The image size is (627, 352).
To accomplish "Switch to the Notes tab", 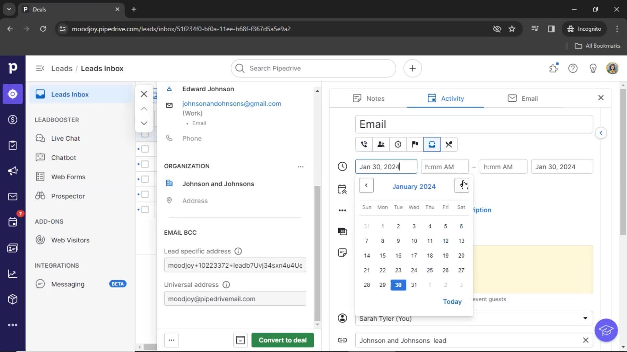I will 368,98.
